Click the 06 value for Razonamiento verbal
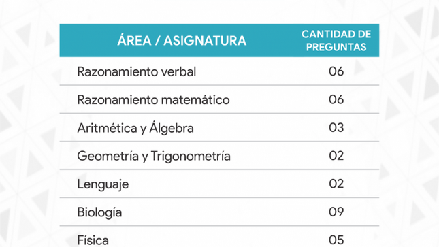 click(336, 71)
